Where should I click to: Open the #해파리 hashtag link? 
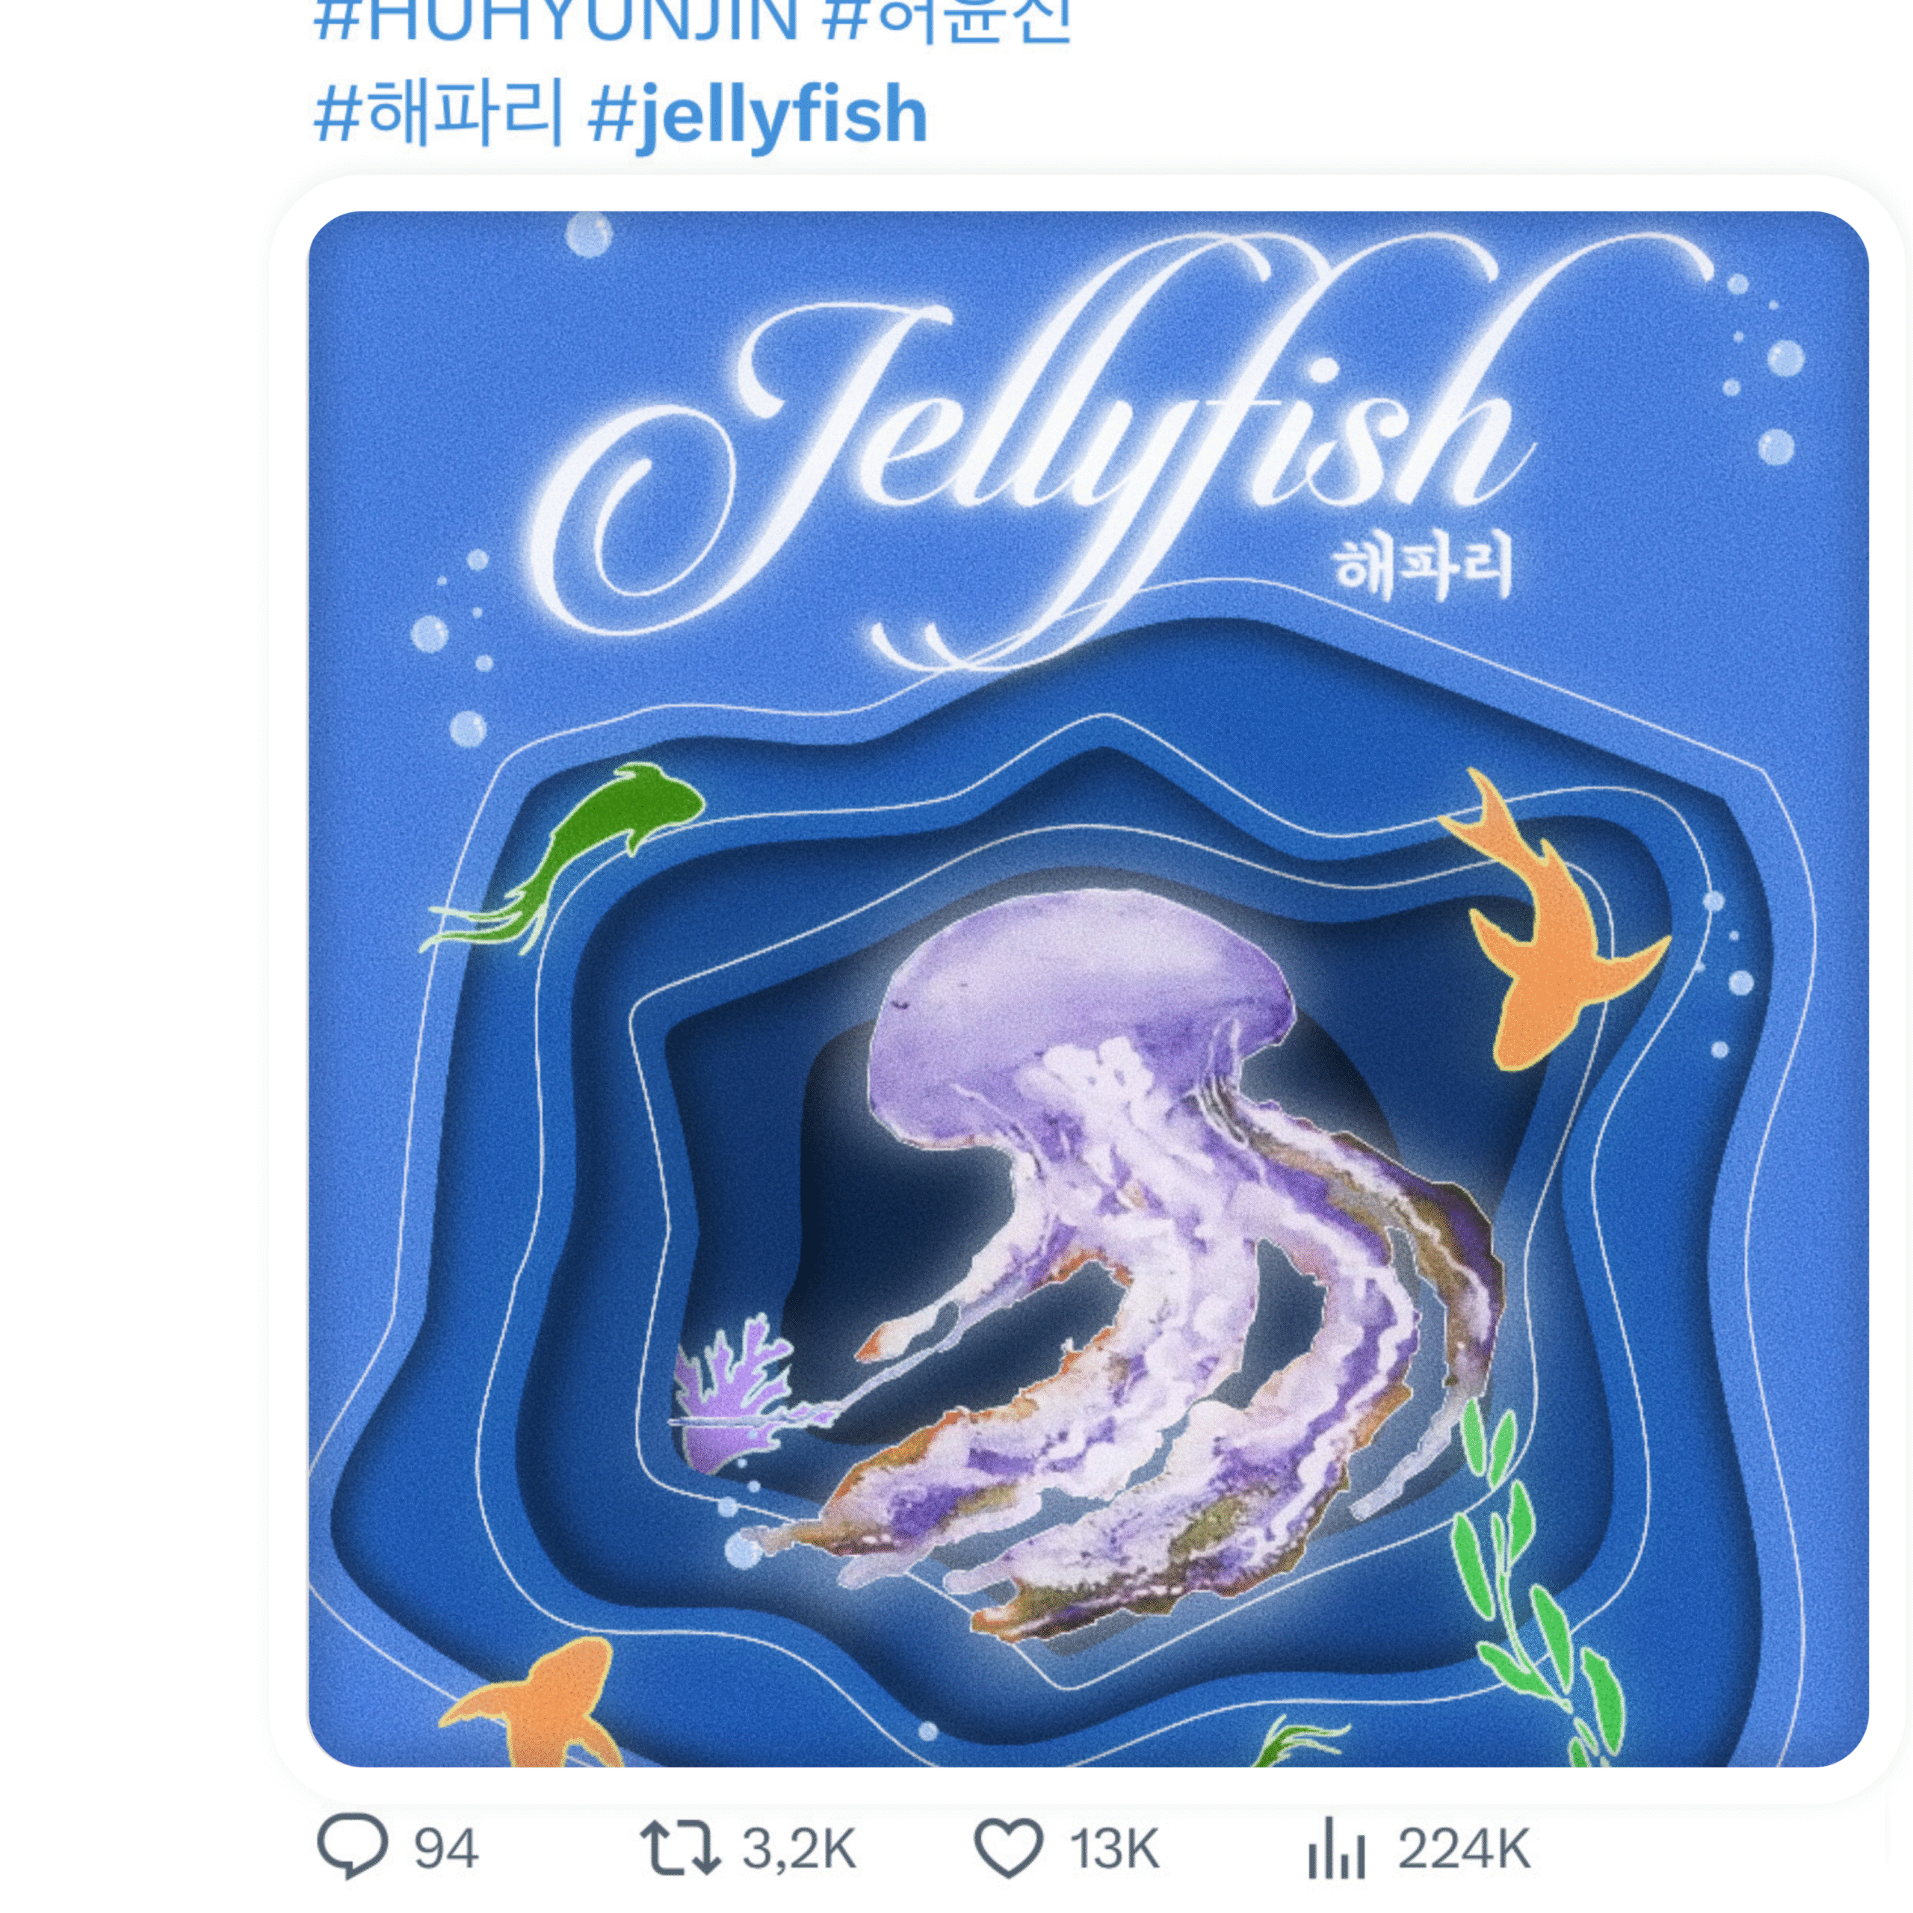[439, 114]
